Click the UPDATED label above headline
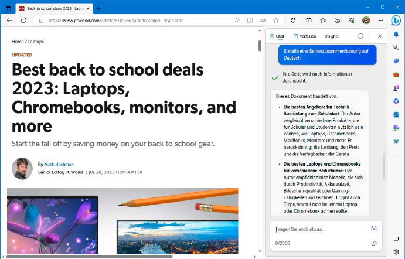This screenshot has width=405, height=259. point(22,55)
